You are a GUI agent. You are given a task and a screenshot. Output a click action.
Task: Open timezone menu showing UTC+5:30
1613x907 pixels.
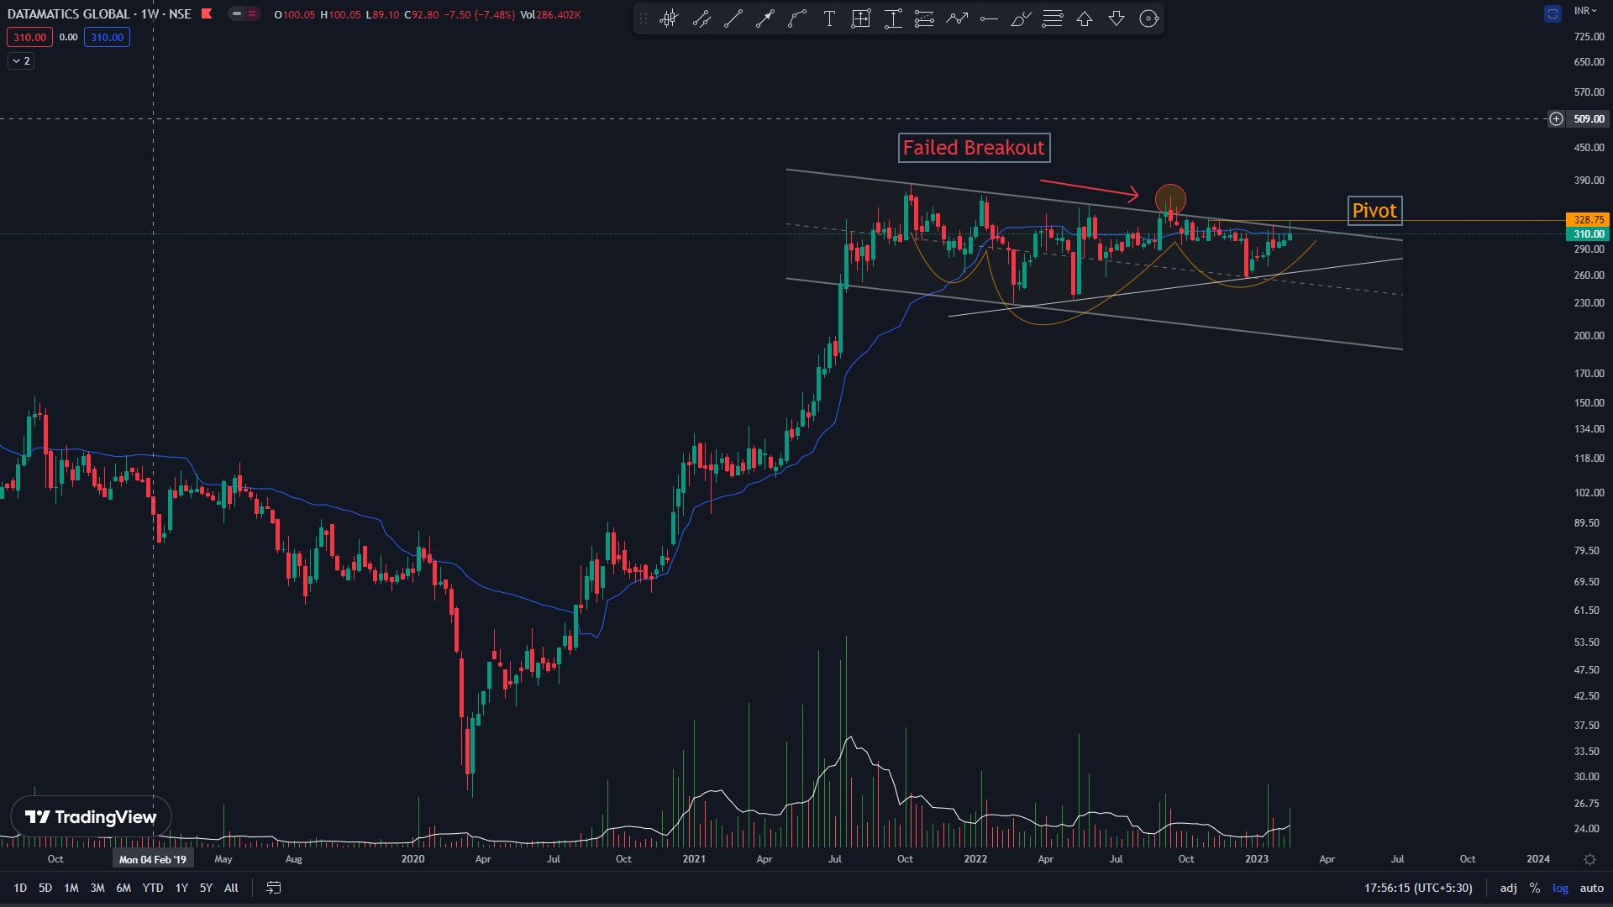click(x=1418, y=888)
